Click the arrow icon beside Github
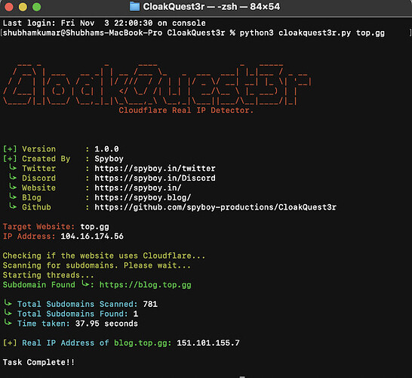The width and height of the screenshot is (412, 378). (13, 206)
